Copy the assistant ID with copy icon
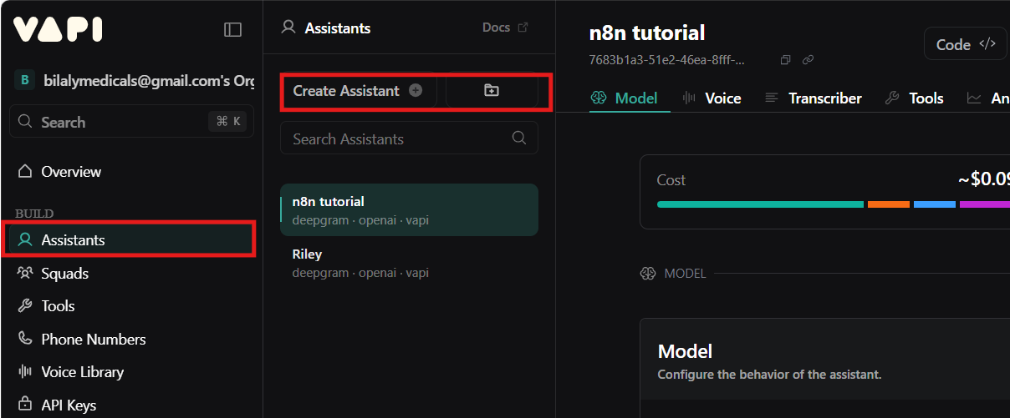Screen dimensions: 1010x418 [x=785, y=60]
